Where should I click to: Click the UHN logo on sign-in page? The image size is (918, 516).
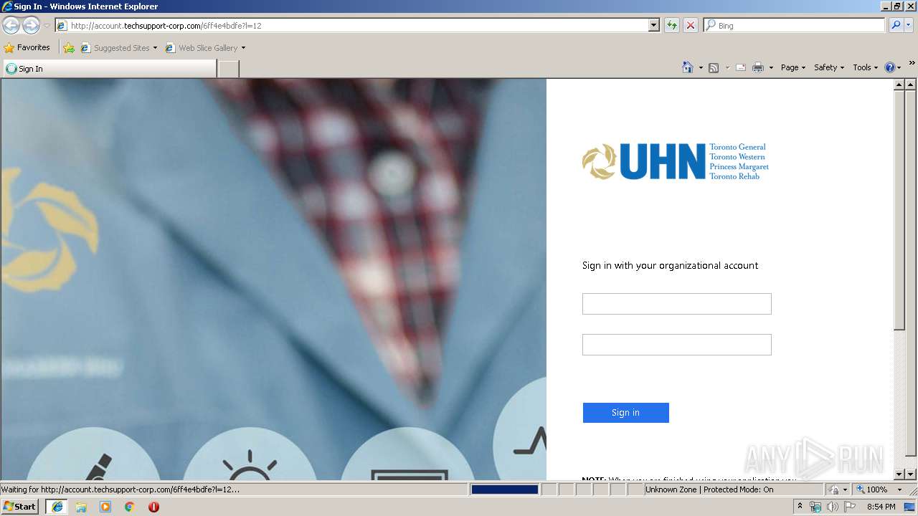(675, 161)
